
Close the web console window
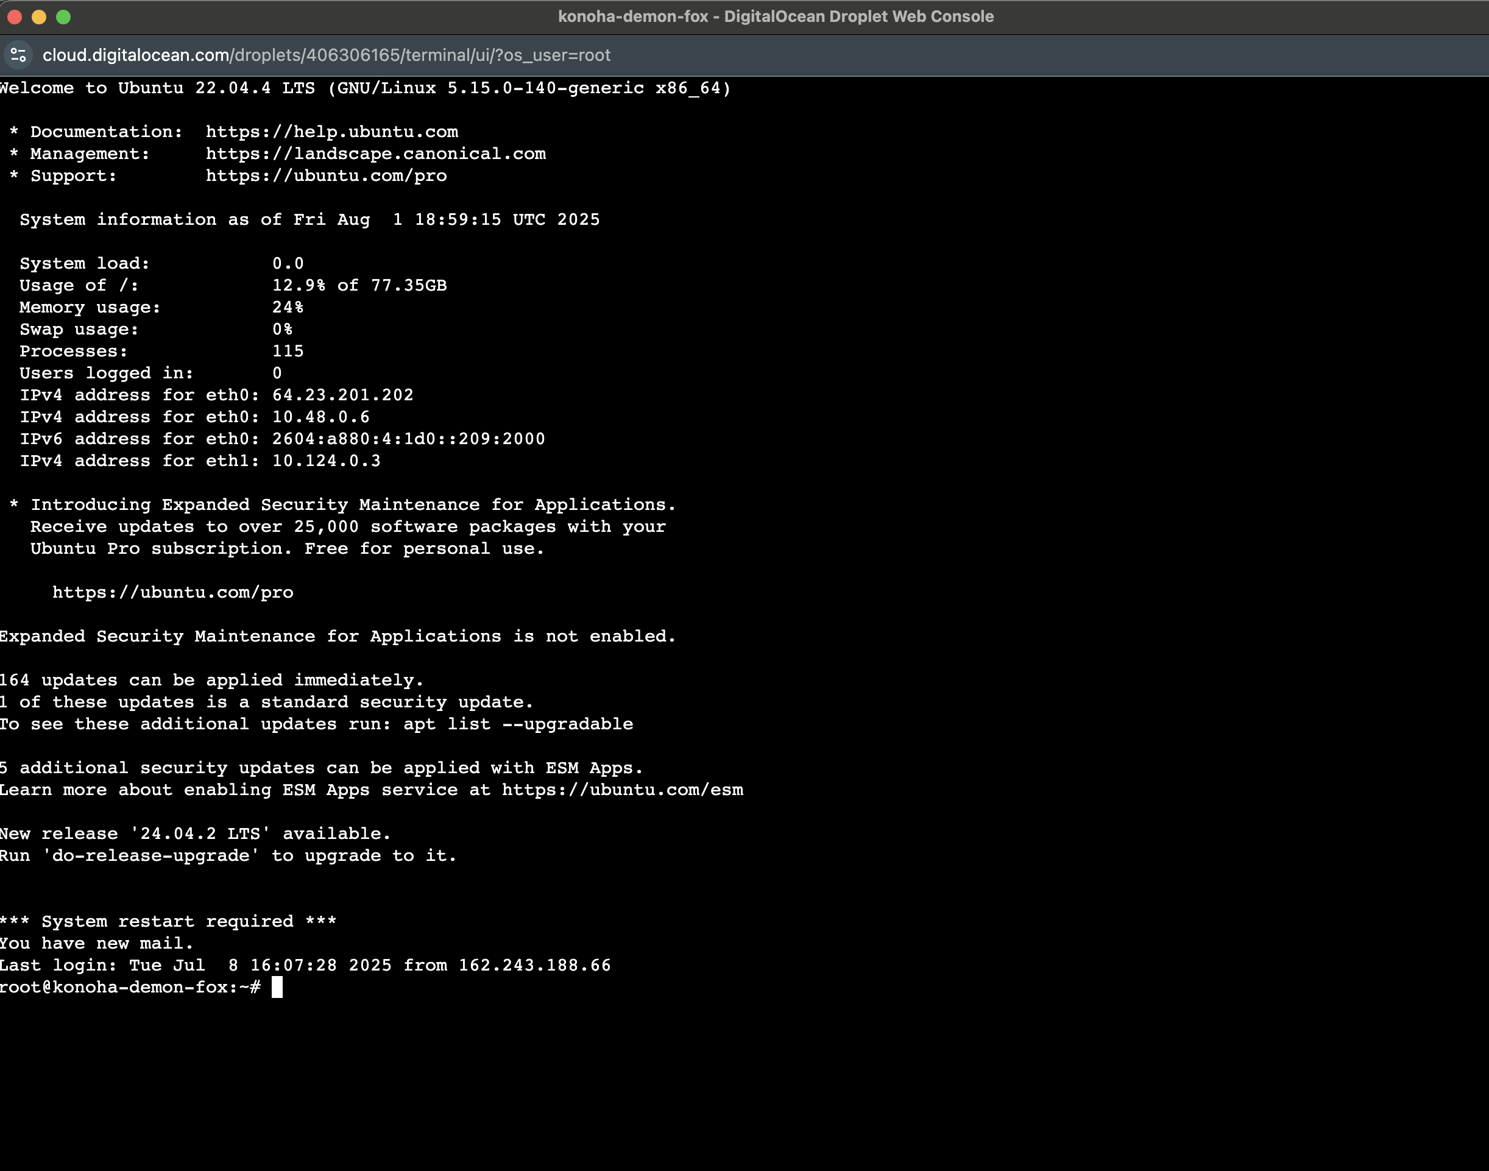(x=15, y=16)
